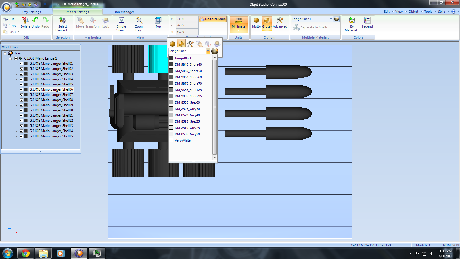Screen dimensions: 460x259
Task: Switch to the Tray Settings tab
Action: (x=31, y=12)
